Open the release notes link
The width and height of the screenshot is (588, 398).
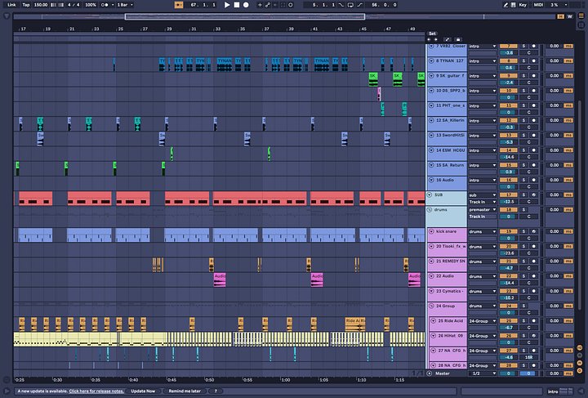[96, 391]
